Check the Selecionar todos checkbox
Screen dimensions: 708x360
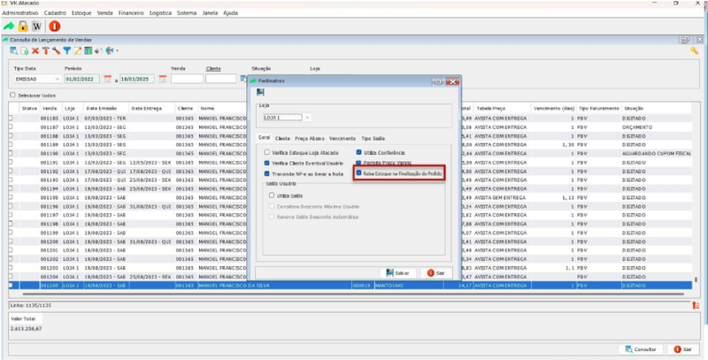pos(12,96)
